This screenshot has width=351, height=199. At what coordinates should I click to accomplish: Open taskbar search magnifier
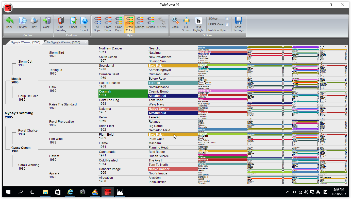coord(21,192)
